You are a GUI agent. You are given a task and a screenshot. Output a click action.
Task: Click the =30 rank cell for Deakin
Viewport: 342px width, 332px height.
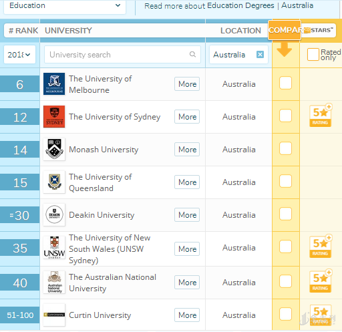pos(19,215)
